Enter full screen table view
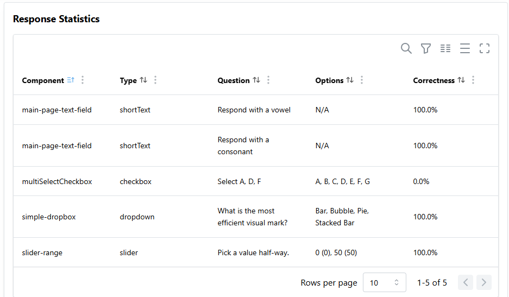Image resolution: width=509 pixels, height=297 pixels. click(x=485, y=48)
